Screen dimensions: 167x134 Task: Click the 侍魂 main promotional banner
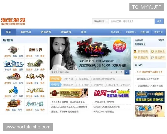(x=90, y=54)
